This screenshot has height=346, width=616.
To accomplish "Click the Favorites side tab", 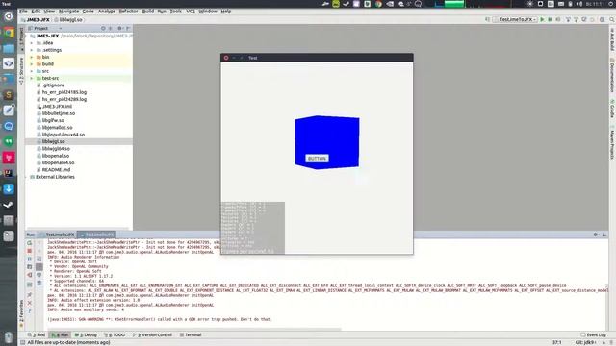I will (21, 314).
